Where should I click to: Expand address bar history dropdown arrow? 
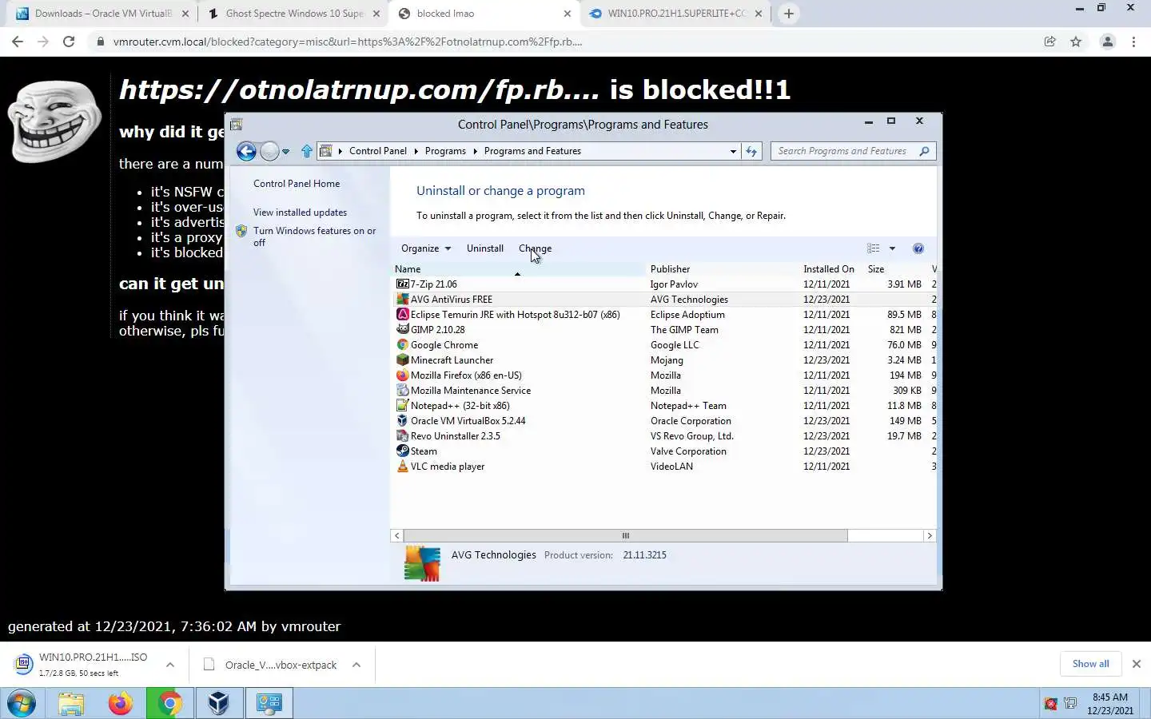pyautogui.click(x=733, y=151)
